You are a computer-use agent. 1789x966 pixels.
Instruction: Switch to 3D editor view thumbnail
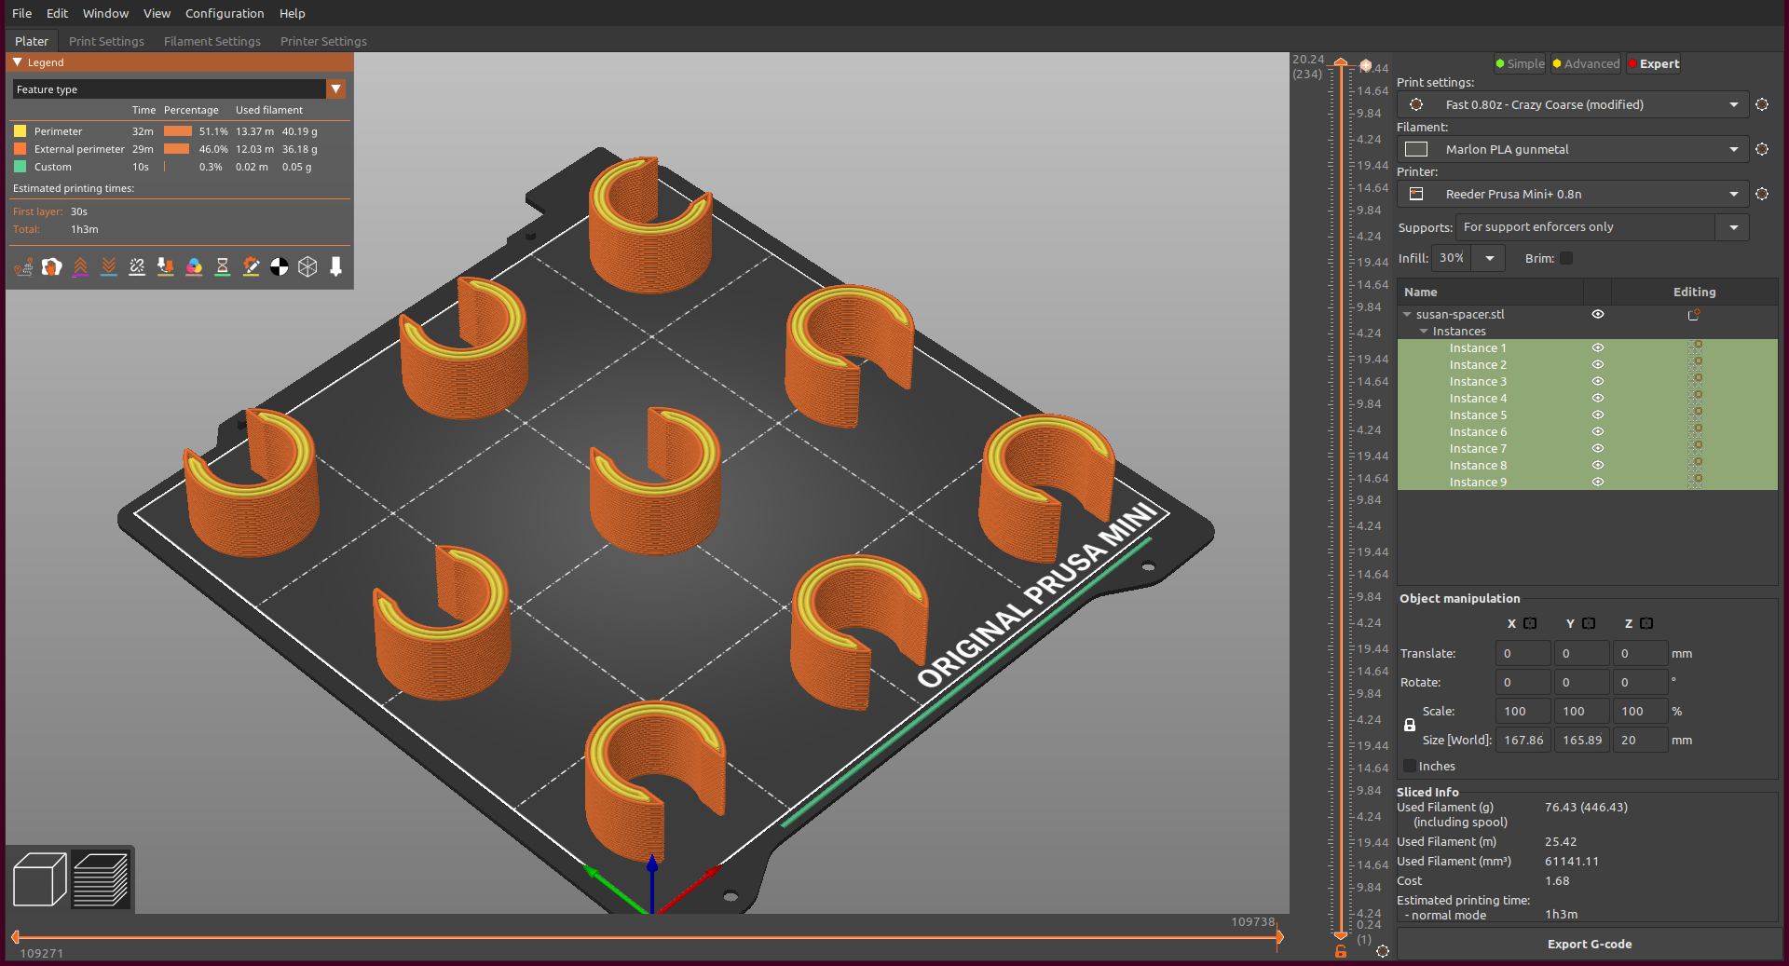(x=38, y=878)
